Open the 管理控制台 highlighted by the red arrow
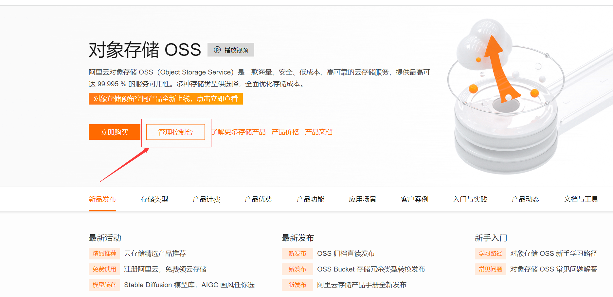Image resolution: width=613 pixels, height=297 pixels. [175, 132]
